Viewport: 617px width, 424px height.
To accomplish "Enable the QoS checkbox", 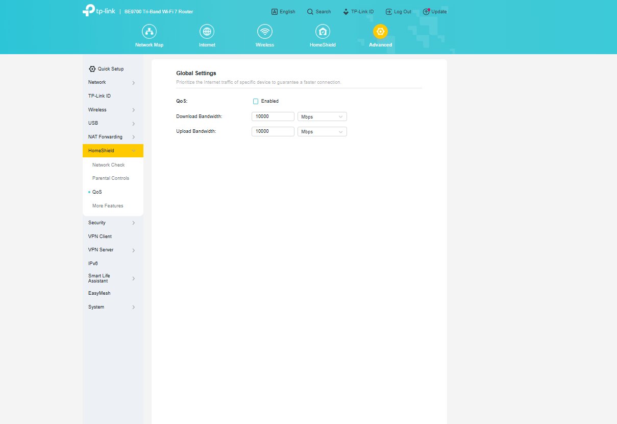I will 255,101.
